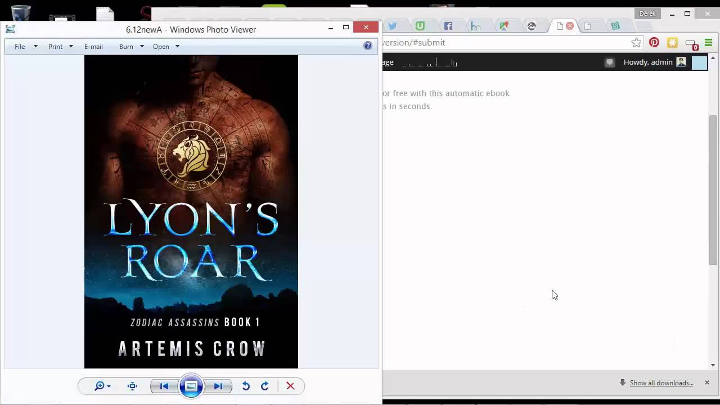The image size is (720, 405).
Task: Click the Lyon's Roar book cover image
Action: tap(191, 211)
